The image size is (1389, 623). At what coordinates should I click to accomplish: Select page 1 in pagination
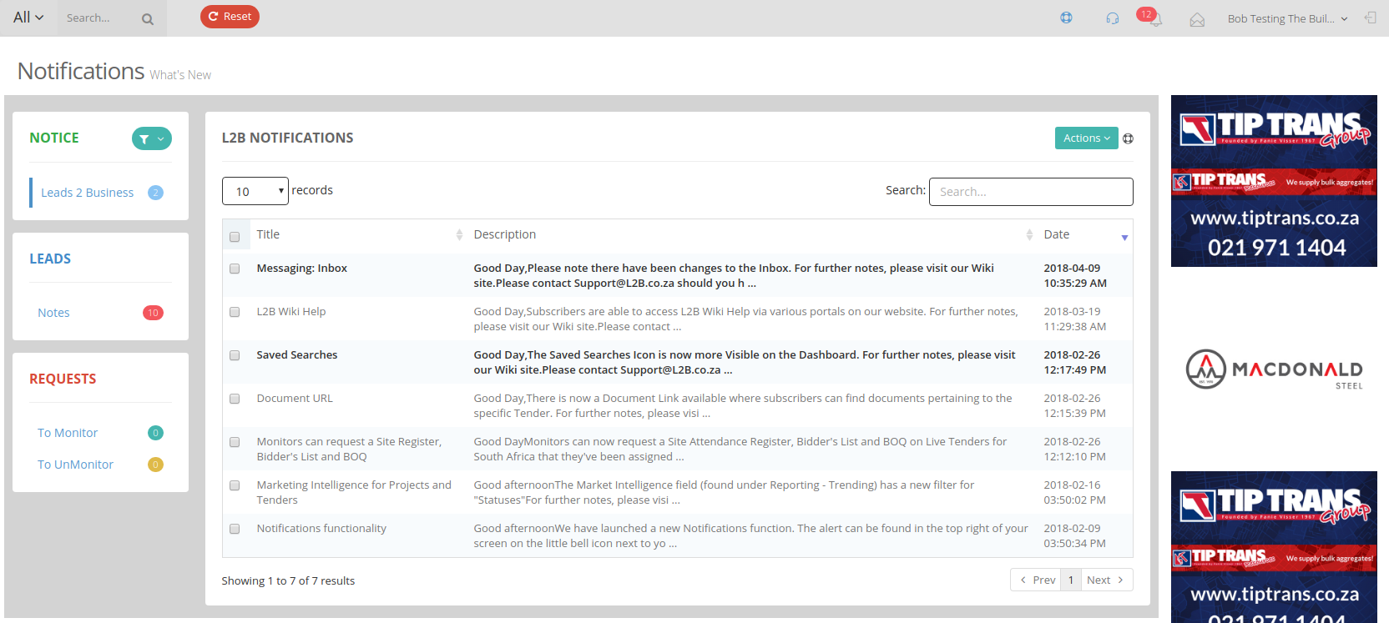pyautogui.click(x=1071, y=580)
